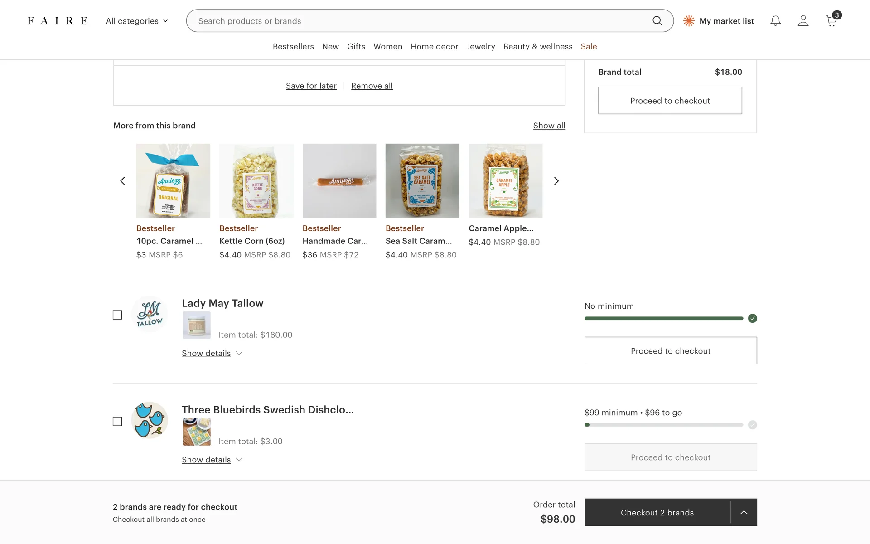Screen dimensions: 870x544
Task: Open the All categories dropdown
Action: coord(137,21)
